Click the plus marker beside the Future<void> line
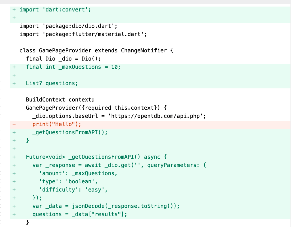 [14, 157]
